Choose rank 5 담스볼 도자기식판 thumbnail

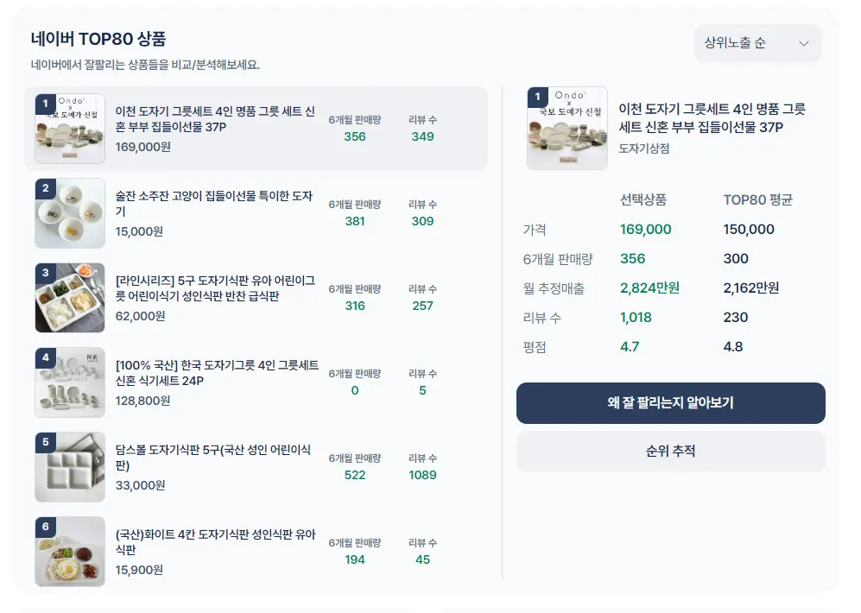coord(70,467)
